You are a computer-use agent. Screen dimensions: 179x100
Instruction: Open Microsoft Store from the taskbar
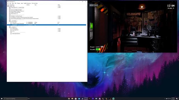point(76,99)
